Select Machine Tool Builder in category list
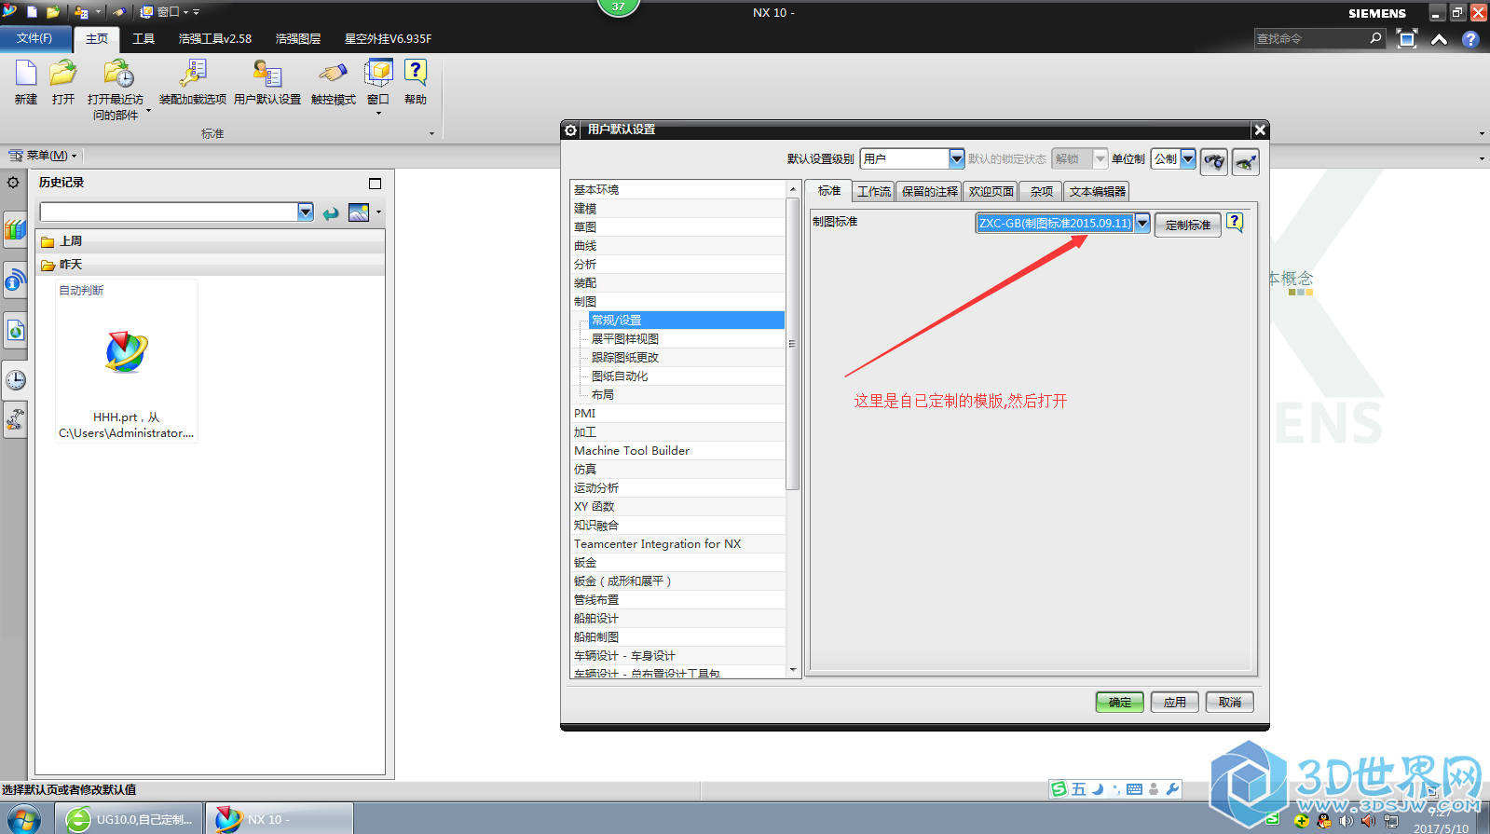1490x834 pixels. coord(632,451)
